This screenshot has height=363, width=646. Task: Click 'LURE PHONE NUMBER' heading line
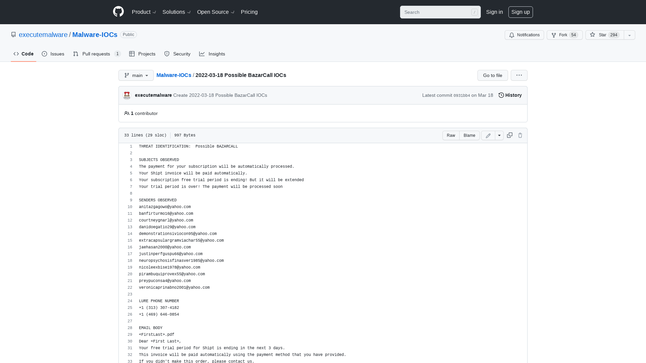click(159, 301)
